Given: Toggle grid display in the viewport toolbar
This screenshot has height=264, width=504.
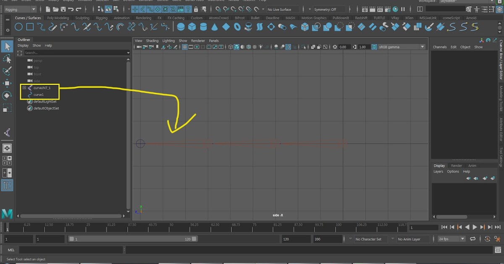Looking at the screenshot, I should [185, 47].
